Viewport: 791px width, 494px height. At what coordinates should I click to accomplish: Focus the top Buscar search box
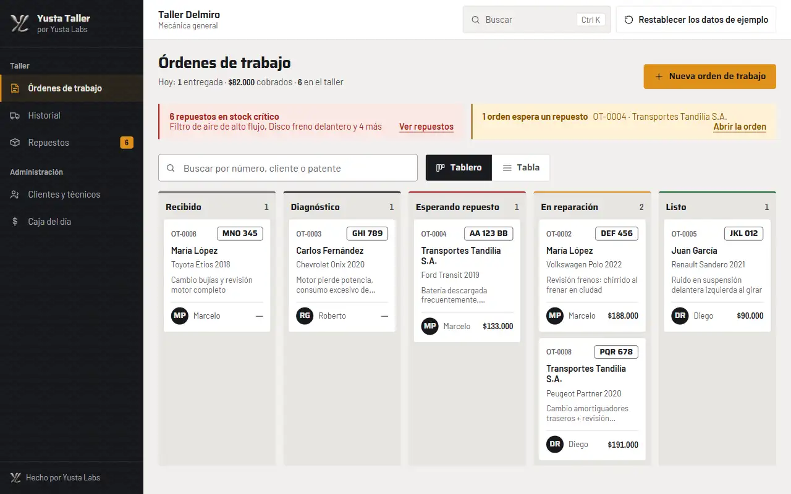[536, 20]
